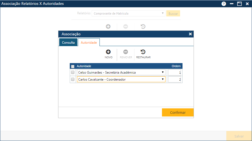Open the Carlos Cavalcante - Coordenador dropdown
Screen dimensions: 252x141
(121, 79)
